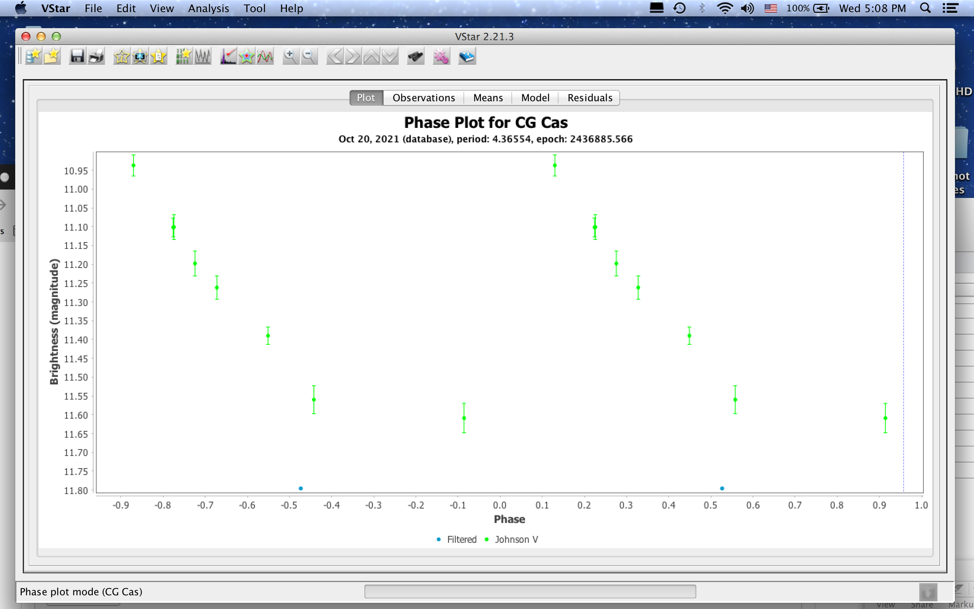
Task: Click the Save floppy disk icon
Action: click(x=77, y=56)
